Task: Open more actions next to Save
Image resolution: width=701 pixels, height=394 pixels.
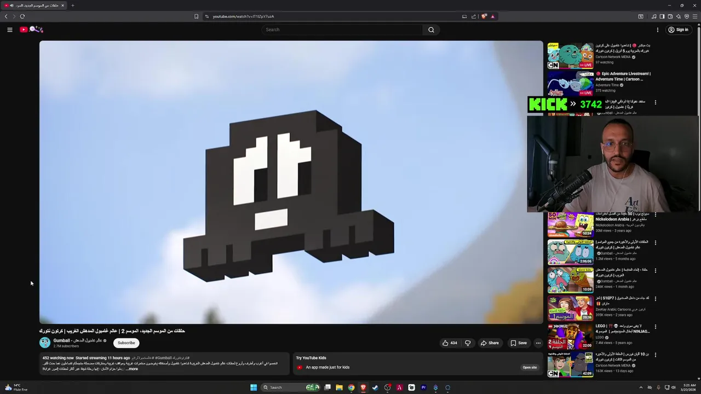Action: click(538, 343)
